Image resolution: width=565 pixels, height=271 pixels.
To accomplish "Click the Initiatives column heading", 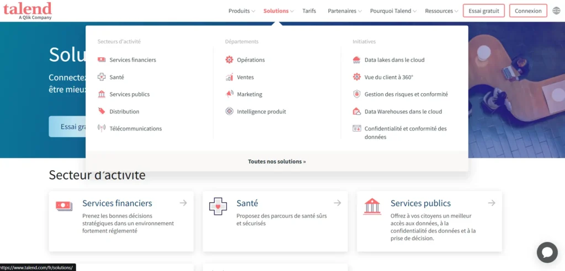I will (364, 41).
